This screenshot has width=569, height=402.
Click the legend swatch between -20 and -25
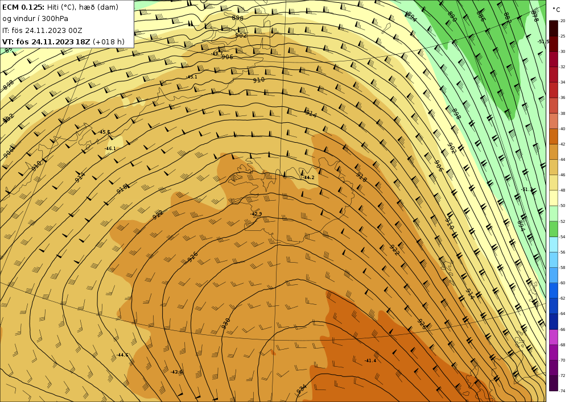pos(554,28)
